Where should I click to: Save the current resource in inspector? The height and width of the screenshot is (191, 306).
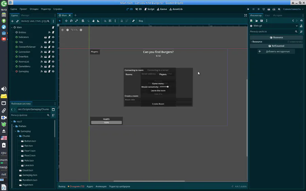[x=261, y=21]
